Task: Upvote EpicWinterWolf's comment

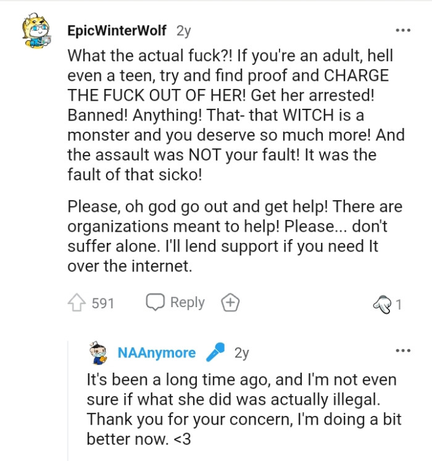Action: 76,303
